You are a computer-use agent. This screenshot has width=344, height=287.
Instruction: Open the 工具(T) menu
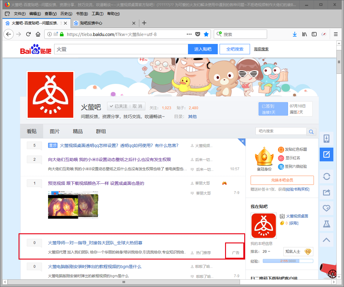[97, 14]
